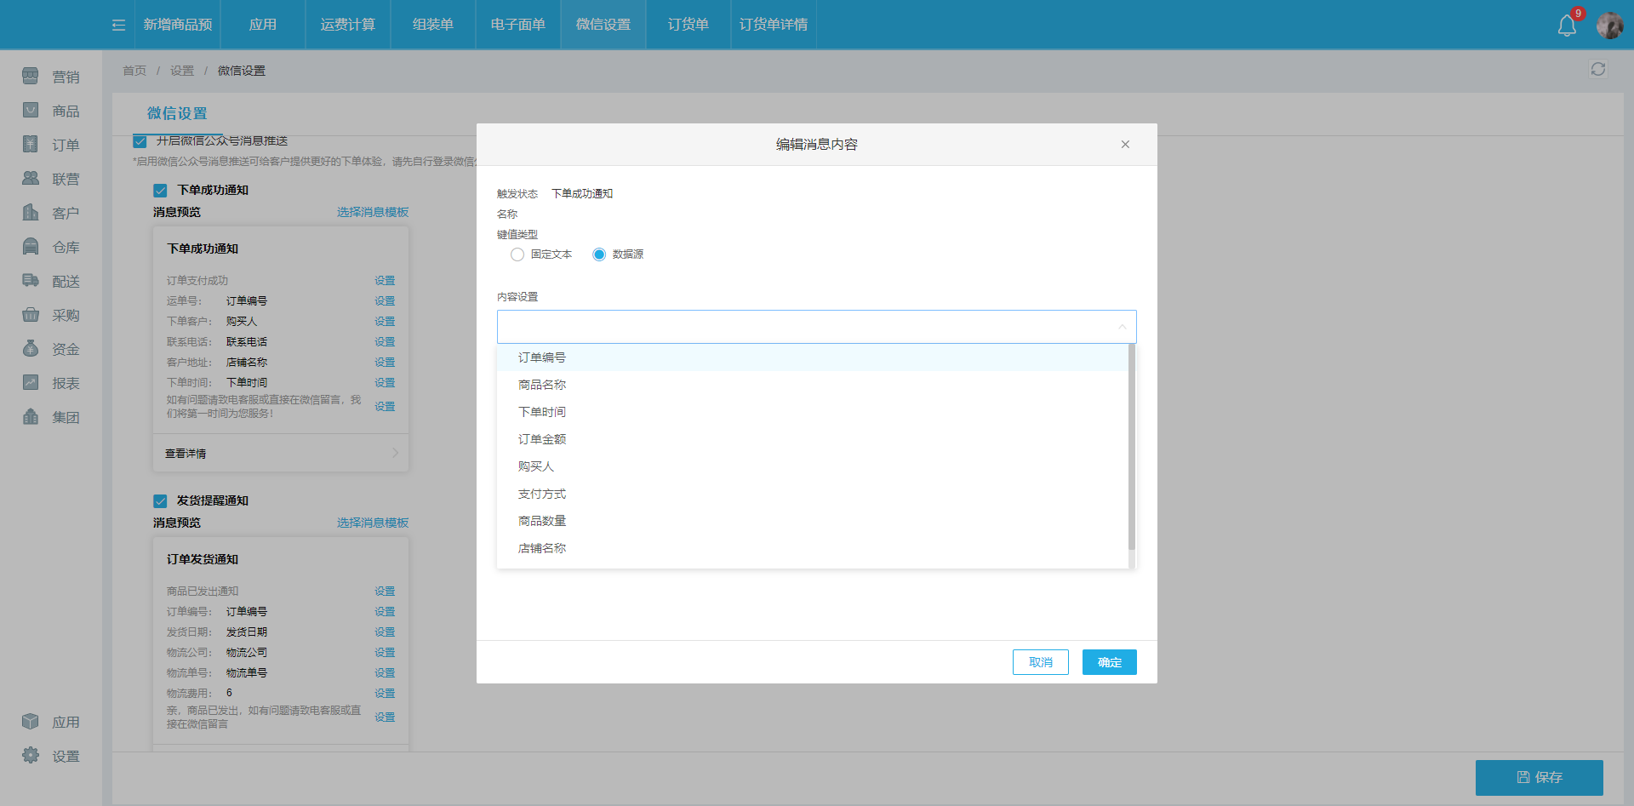Select the 订单 icon in sidebar
The width and height of the screenshot is (1634, 806).
click(x=30, y=145)
